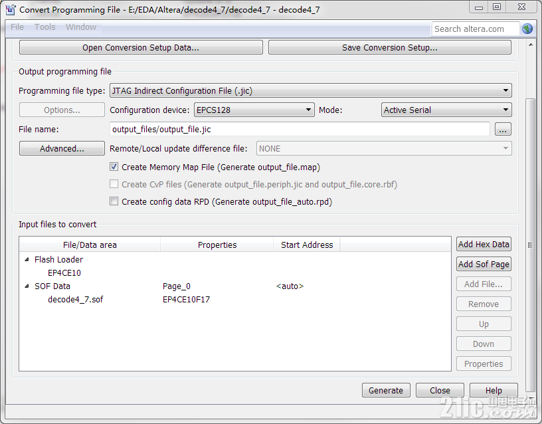Click the Add Sof Page button
Viewport: 542px width, 424px height.
click(484, 265)
